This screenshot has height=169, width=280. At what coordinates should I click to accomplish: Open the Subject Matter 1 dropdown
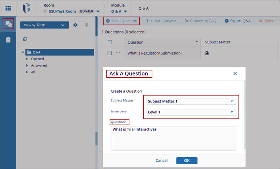[191, 101]
